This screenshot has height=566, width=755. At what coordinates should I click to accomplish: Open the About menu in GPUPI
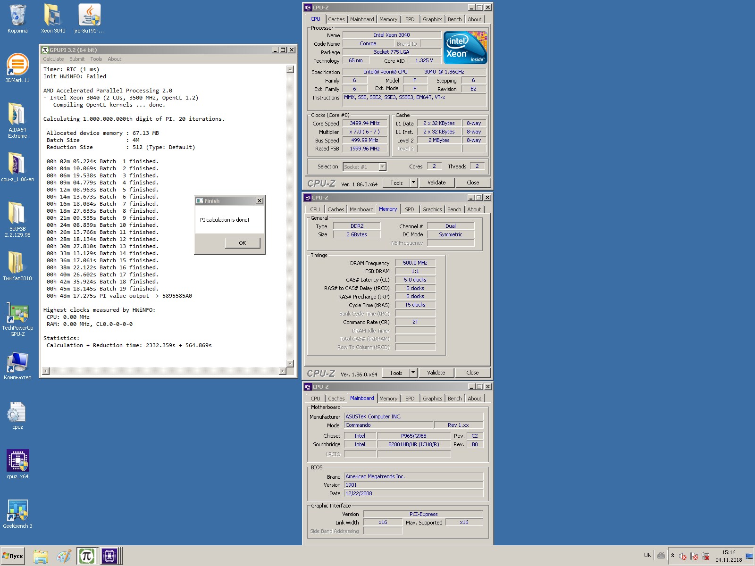(114, 59)
